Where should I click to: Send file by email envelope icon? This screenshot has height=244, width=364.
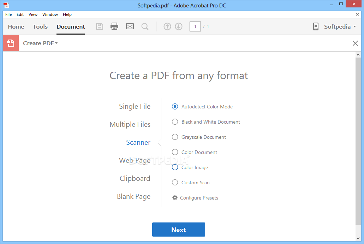(x=130, y=26)
